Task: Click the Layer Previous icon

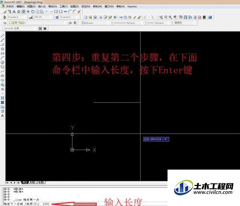Action: click(75, 23)
